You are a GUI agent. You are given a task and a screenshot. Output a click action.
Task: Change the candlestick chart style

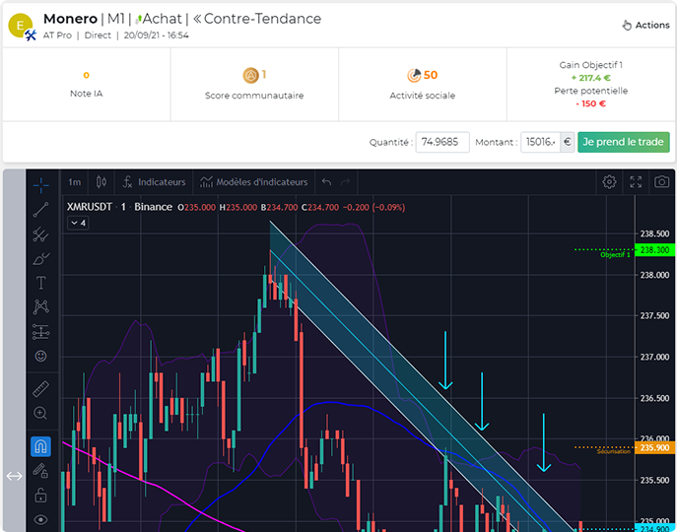tap(102, 182)
